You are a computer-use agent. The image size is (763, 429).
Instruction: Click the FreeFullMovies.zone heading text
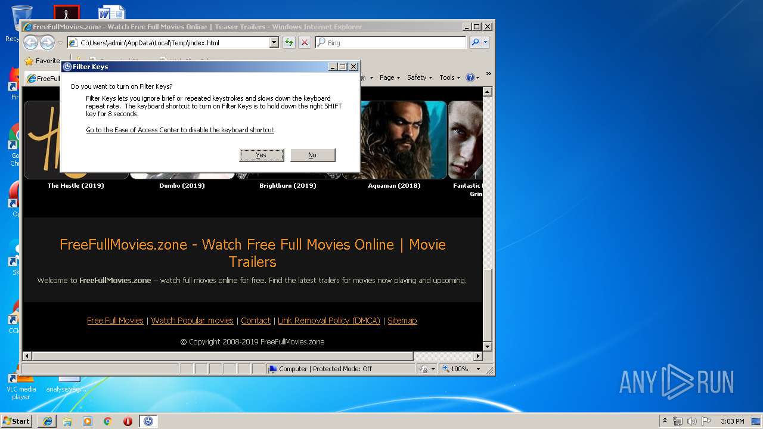[253, 253]
